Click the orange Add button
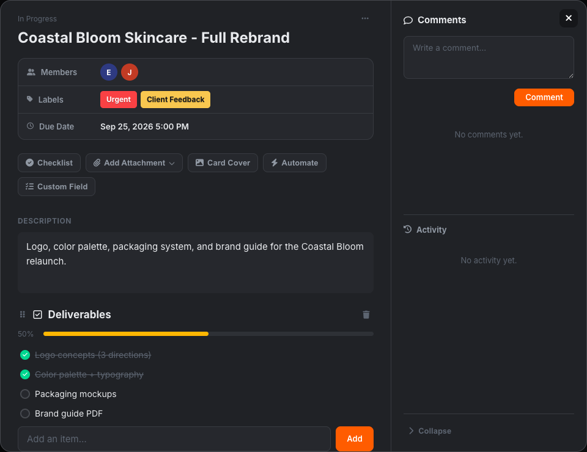587x452 pixels. pyautogui.click(x=354, y=439)
